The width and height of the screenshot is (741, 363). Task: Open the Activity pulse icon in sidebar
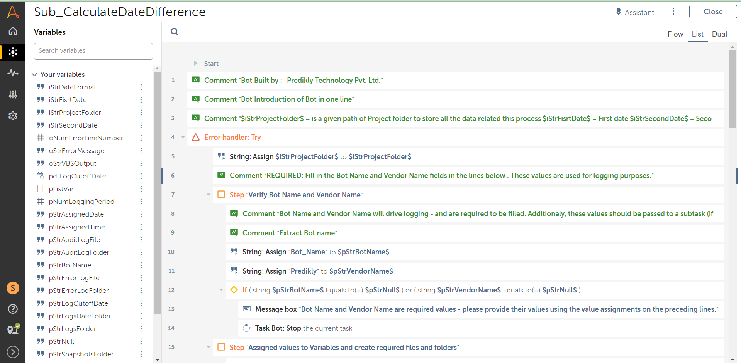coord(13,73)
